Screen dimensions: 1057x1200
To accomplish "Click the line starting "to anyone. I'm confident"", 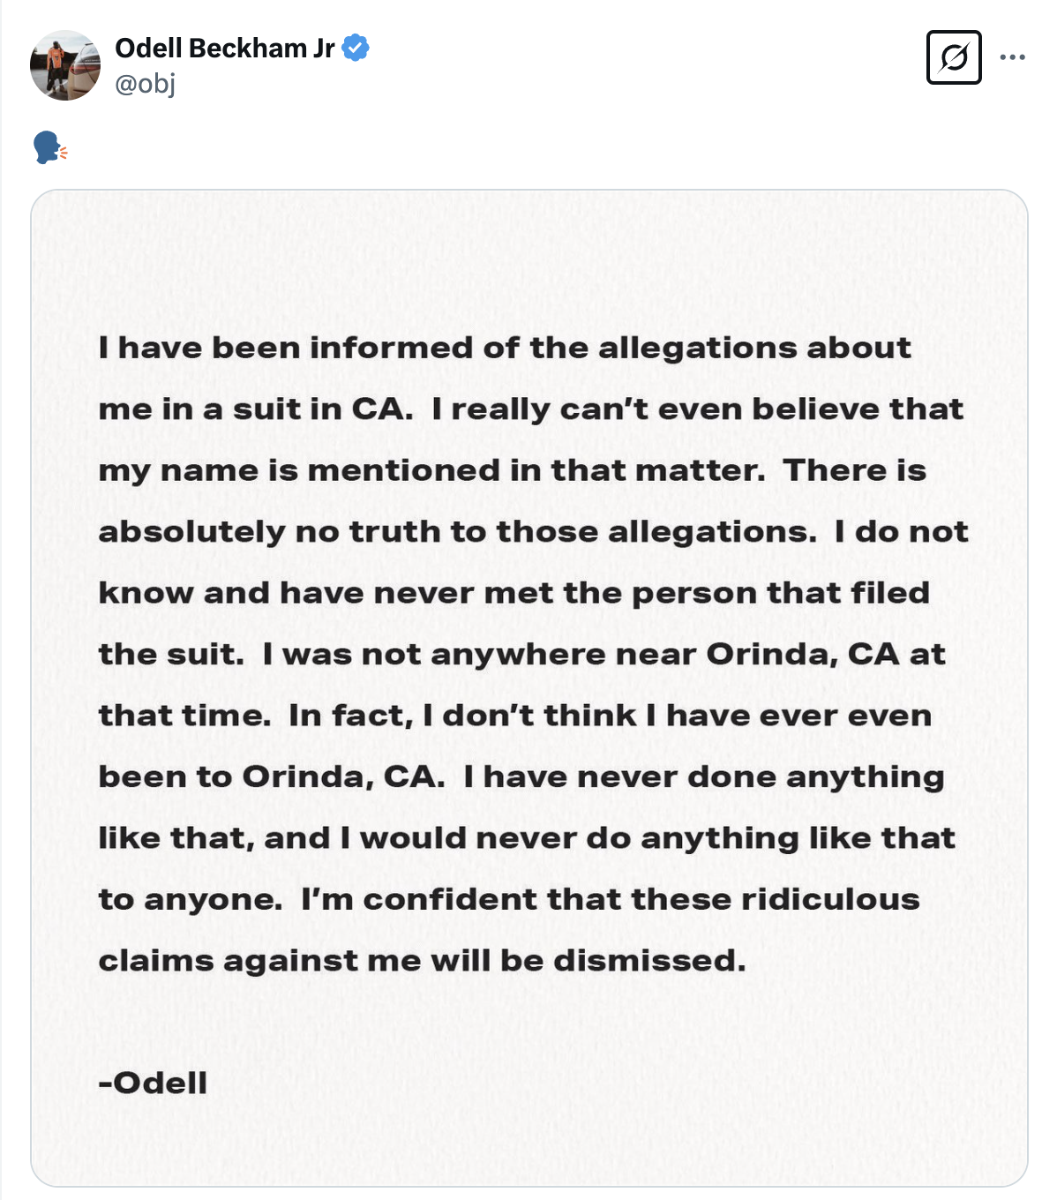I will tap(509, 899).
